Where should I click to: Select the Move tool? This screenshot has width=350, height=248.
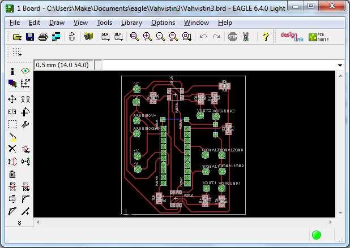tap(12, 99)
